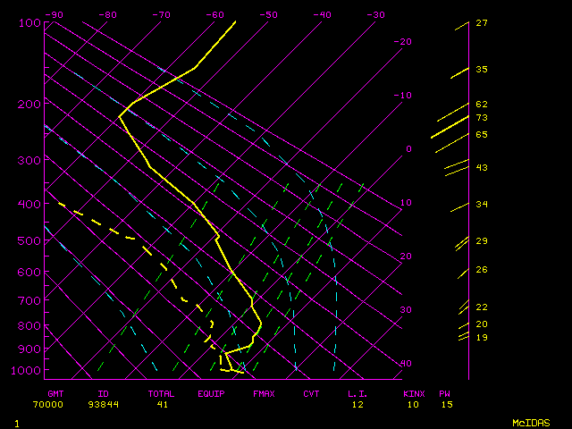The image size is (572, 429).
Task: Click the L.I. value 12
Action: [x=357, y=404]
